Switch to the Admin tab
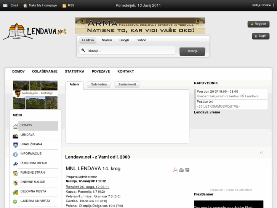This screenshot has width=277, height=208. (74, 85)
